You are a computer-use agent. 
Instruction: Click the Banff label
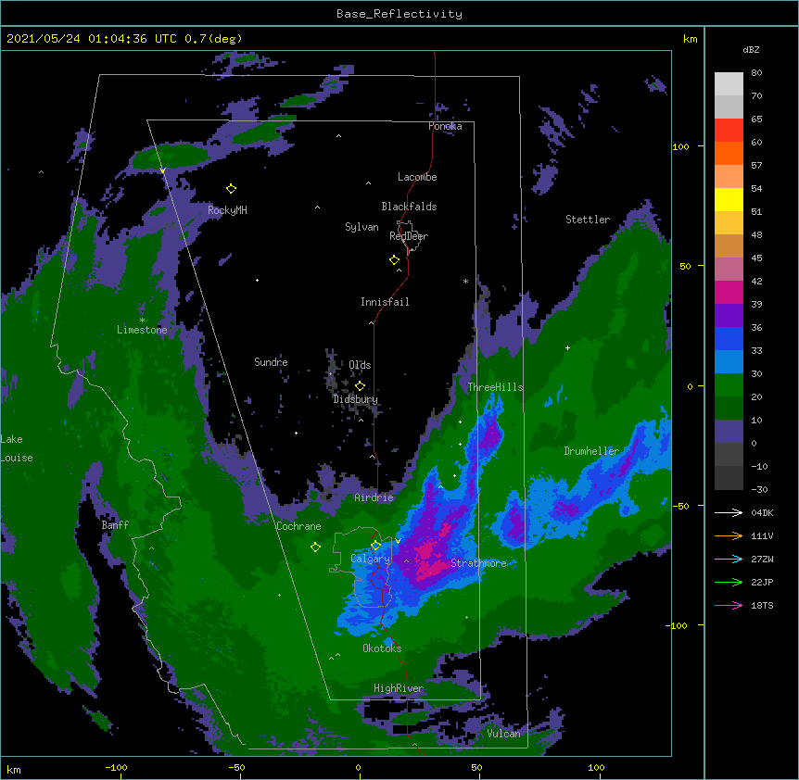(x=115, y=525)
